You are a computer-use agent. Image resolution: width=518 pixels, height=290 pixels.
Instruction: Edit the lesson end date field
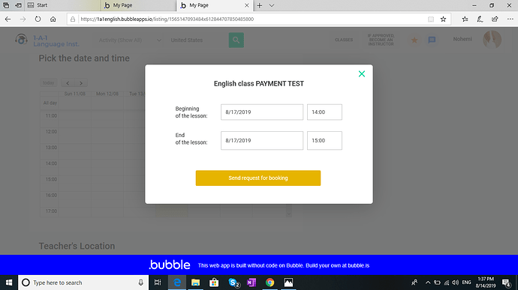pos(262,141)
